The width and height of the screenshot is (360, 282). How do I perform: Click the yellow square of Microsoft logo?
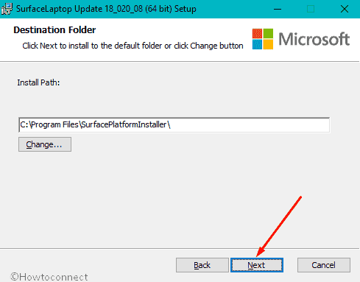click(x=268, y=44)
